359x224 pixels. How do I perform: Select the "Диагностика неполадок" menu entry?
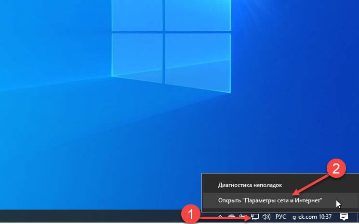[x=280, y=185]
